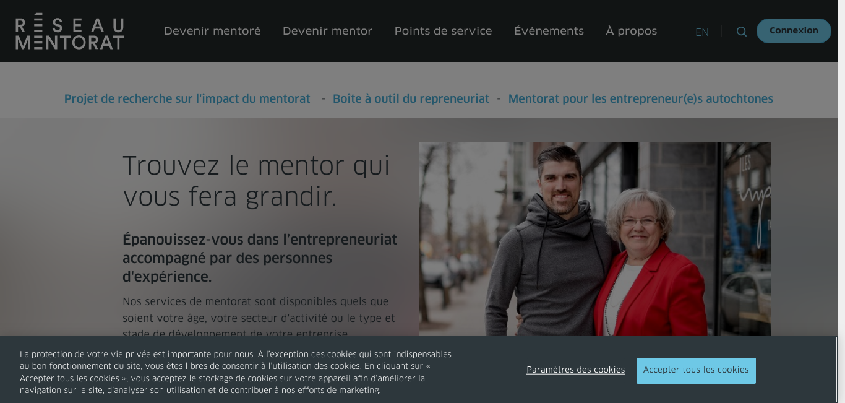The width and height of the screenshot is (845, 403).
Task: Open Boîte à outil du repreneuriat link
Action: (x=411, y=99)
